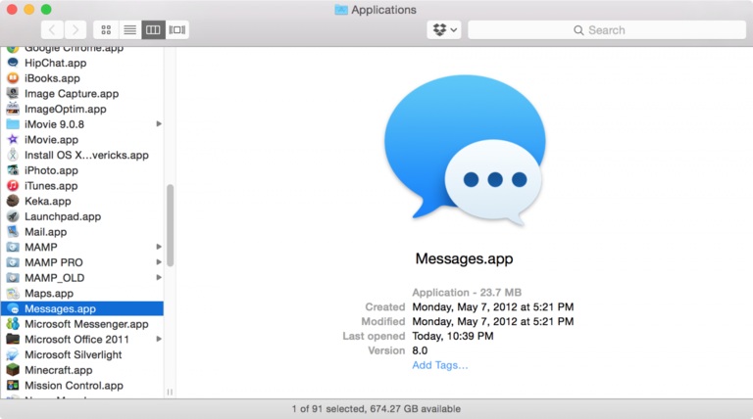This screenshot has width=753, height=419.
Task: Click the Maps app icon
Action: coord(13,293)
